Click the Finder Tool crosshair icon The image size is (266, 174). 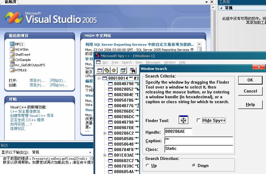coord(183,120)
